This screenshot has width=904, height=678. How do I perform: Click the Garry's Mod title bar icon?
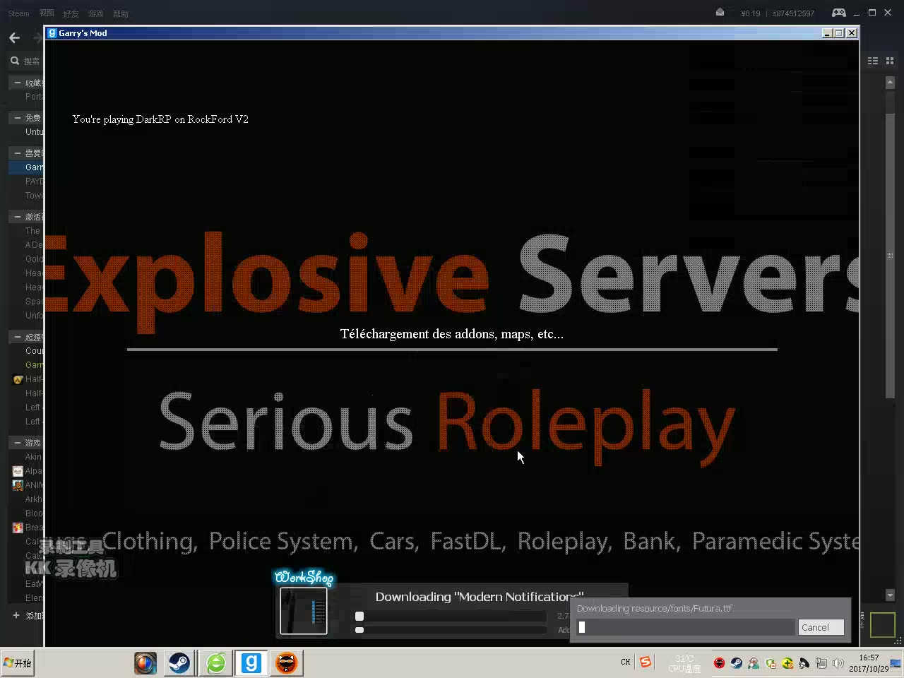(x=52, y=32)
